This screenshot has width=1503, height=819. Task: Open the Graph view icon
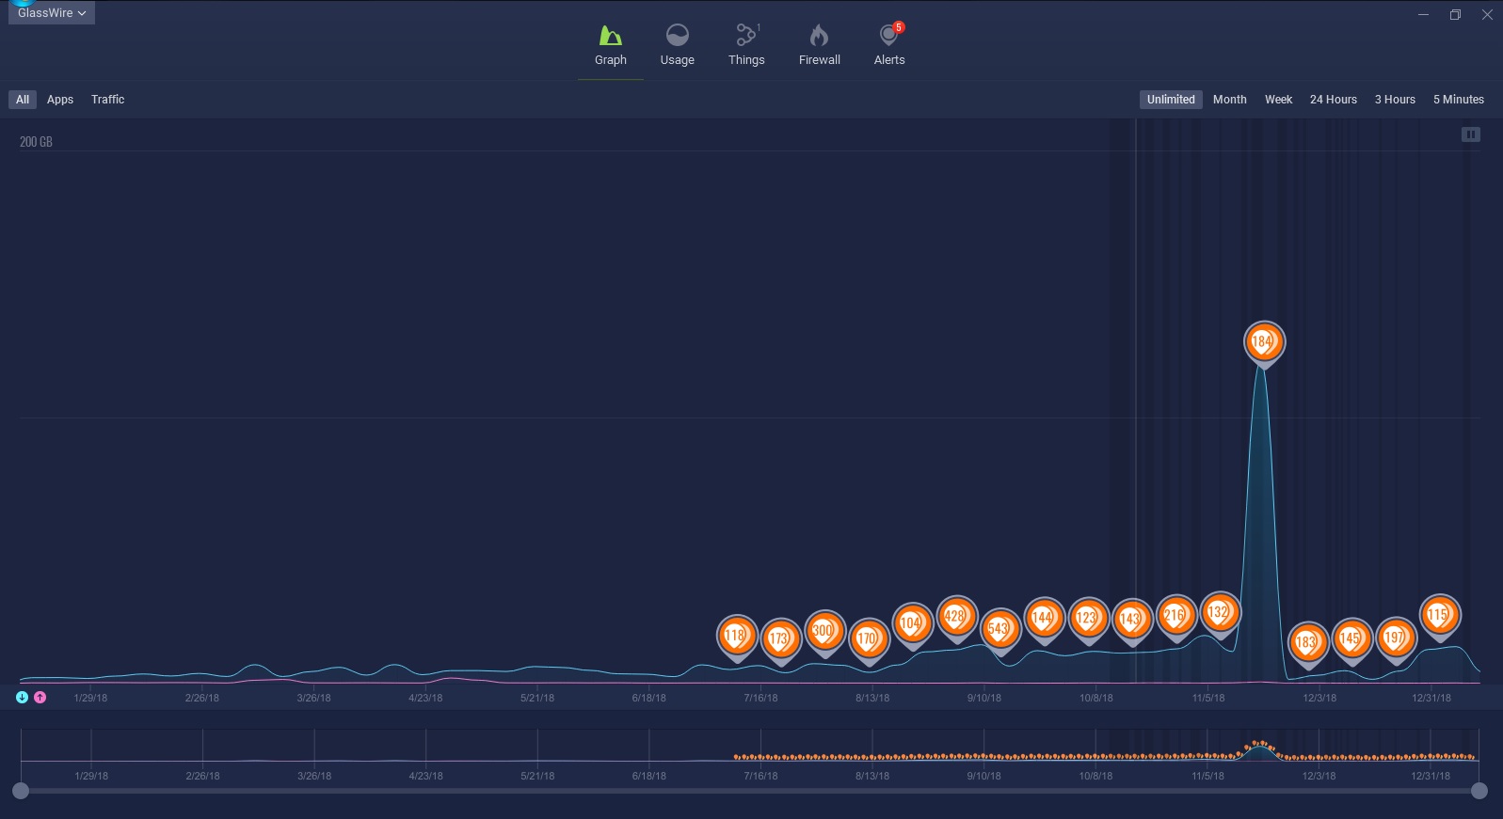(610, 37)
